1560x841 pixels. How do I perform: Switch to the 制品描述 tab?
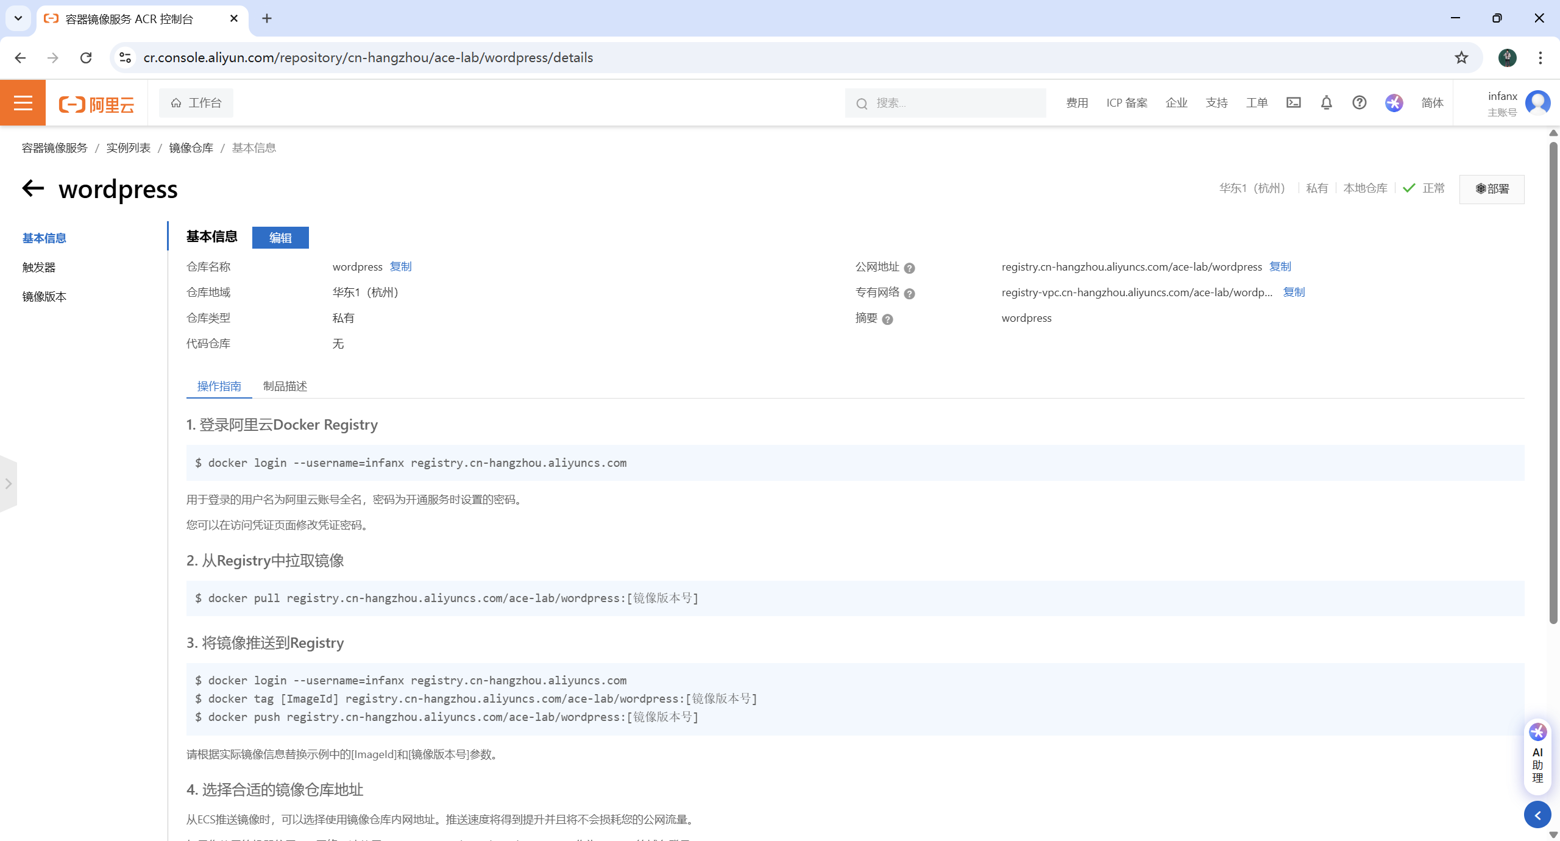click(x=285, y=386)
